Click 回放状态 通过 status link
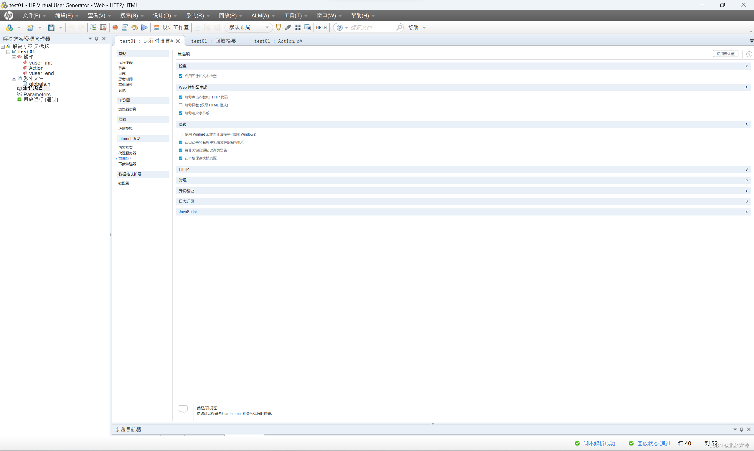Image resolution: width=754 pixels, height=451 pixels. tap(653, 443)
